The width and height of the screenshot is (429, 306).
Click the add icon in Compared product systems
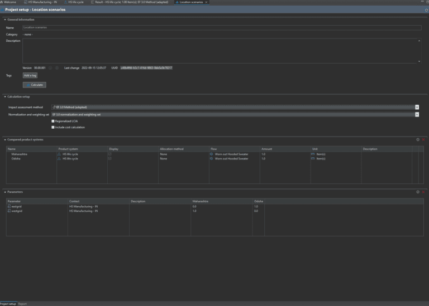point(417,139)
